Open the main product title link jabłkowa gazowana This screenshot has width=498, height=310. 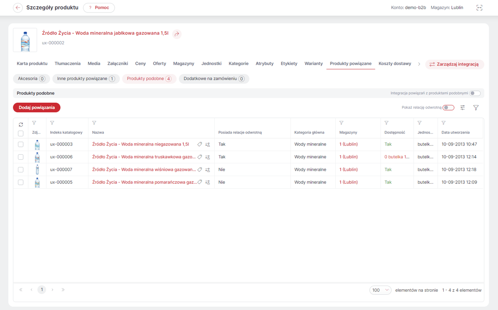(x=105, y=33)
